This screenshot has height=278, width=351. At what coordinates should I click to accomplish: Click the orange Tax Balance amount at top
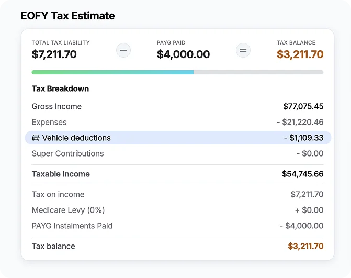[300, 54]
